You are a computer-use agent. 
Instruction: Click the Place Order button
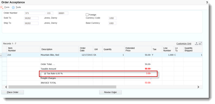coord(13,92)
